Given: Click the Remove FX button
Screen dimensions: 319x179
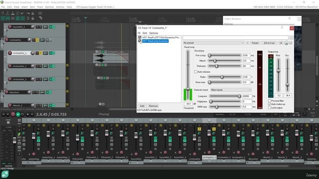Looking at the screenshot, I should click(x=153, y=106).
